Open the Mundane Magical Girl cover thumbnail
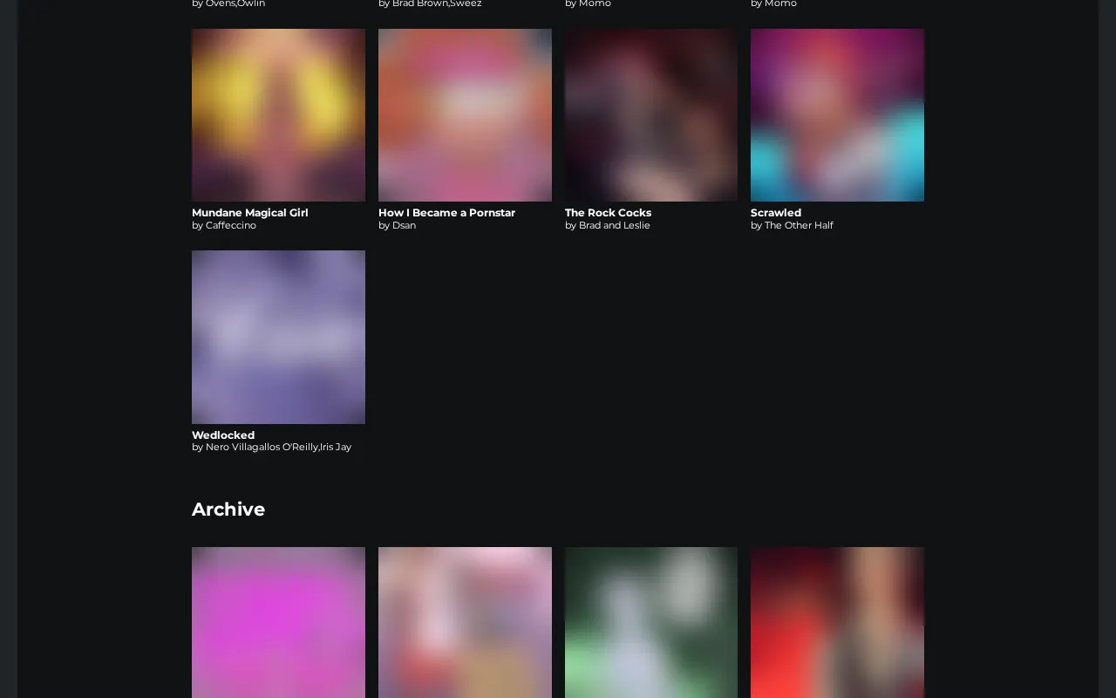 pyautogui.click(x=278, y=115)
